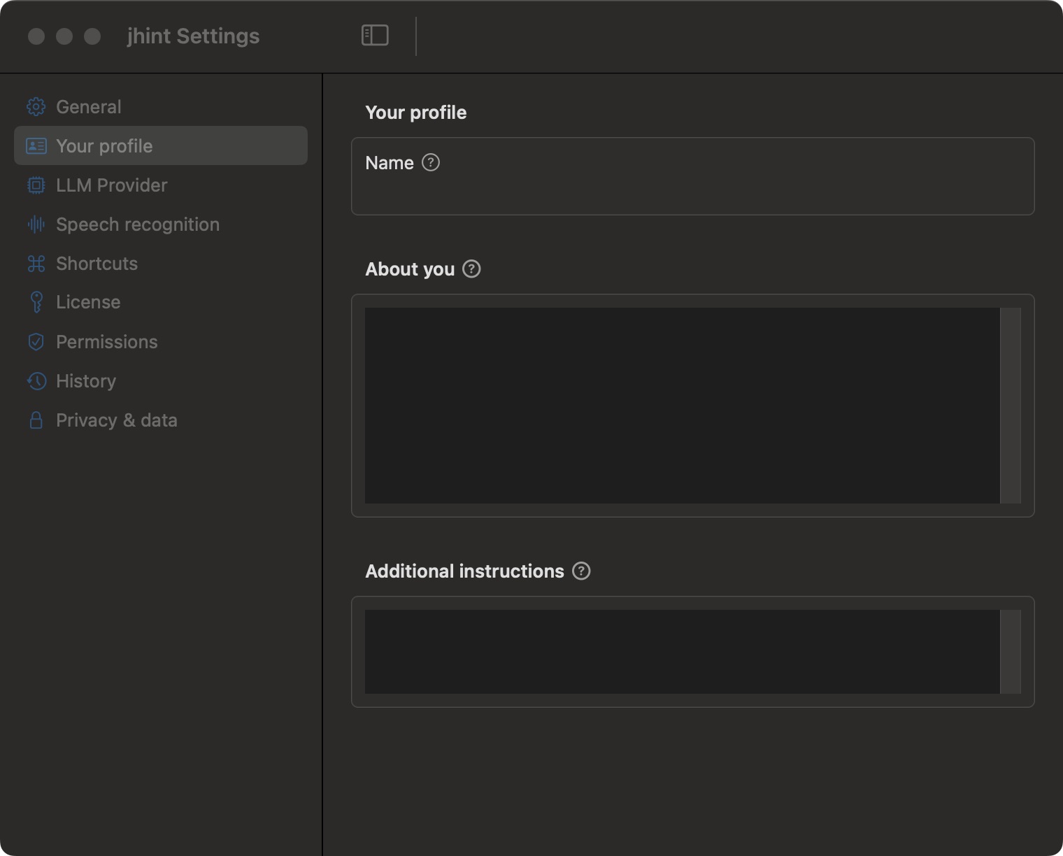Click the LLM Provider chip icon
This screenshot has height=856, width=1063.
click(36, 185)
